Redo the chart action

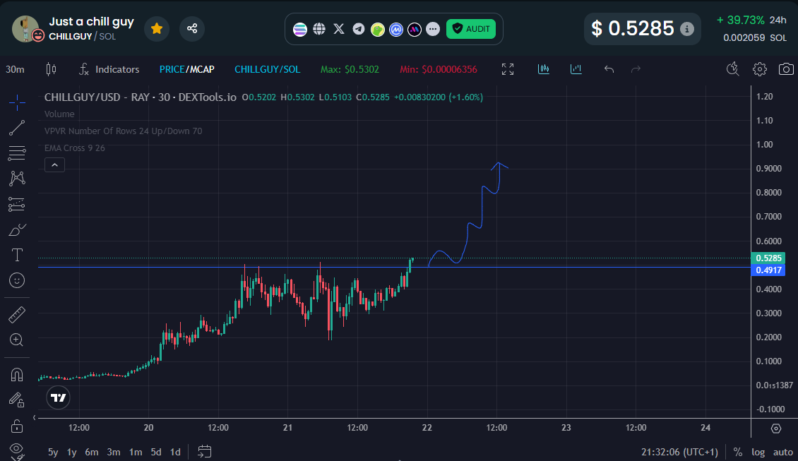[636, 69]
